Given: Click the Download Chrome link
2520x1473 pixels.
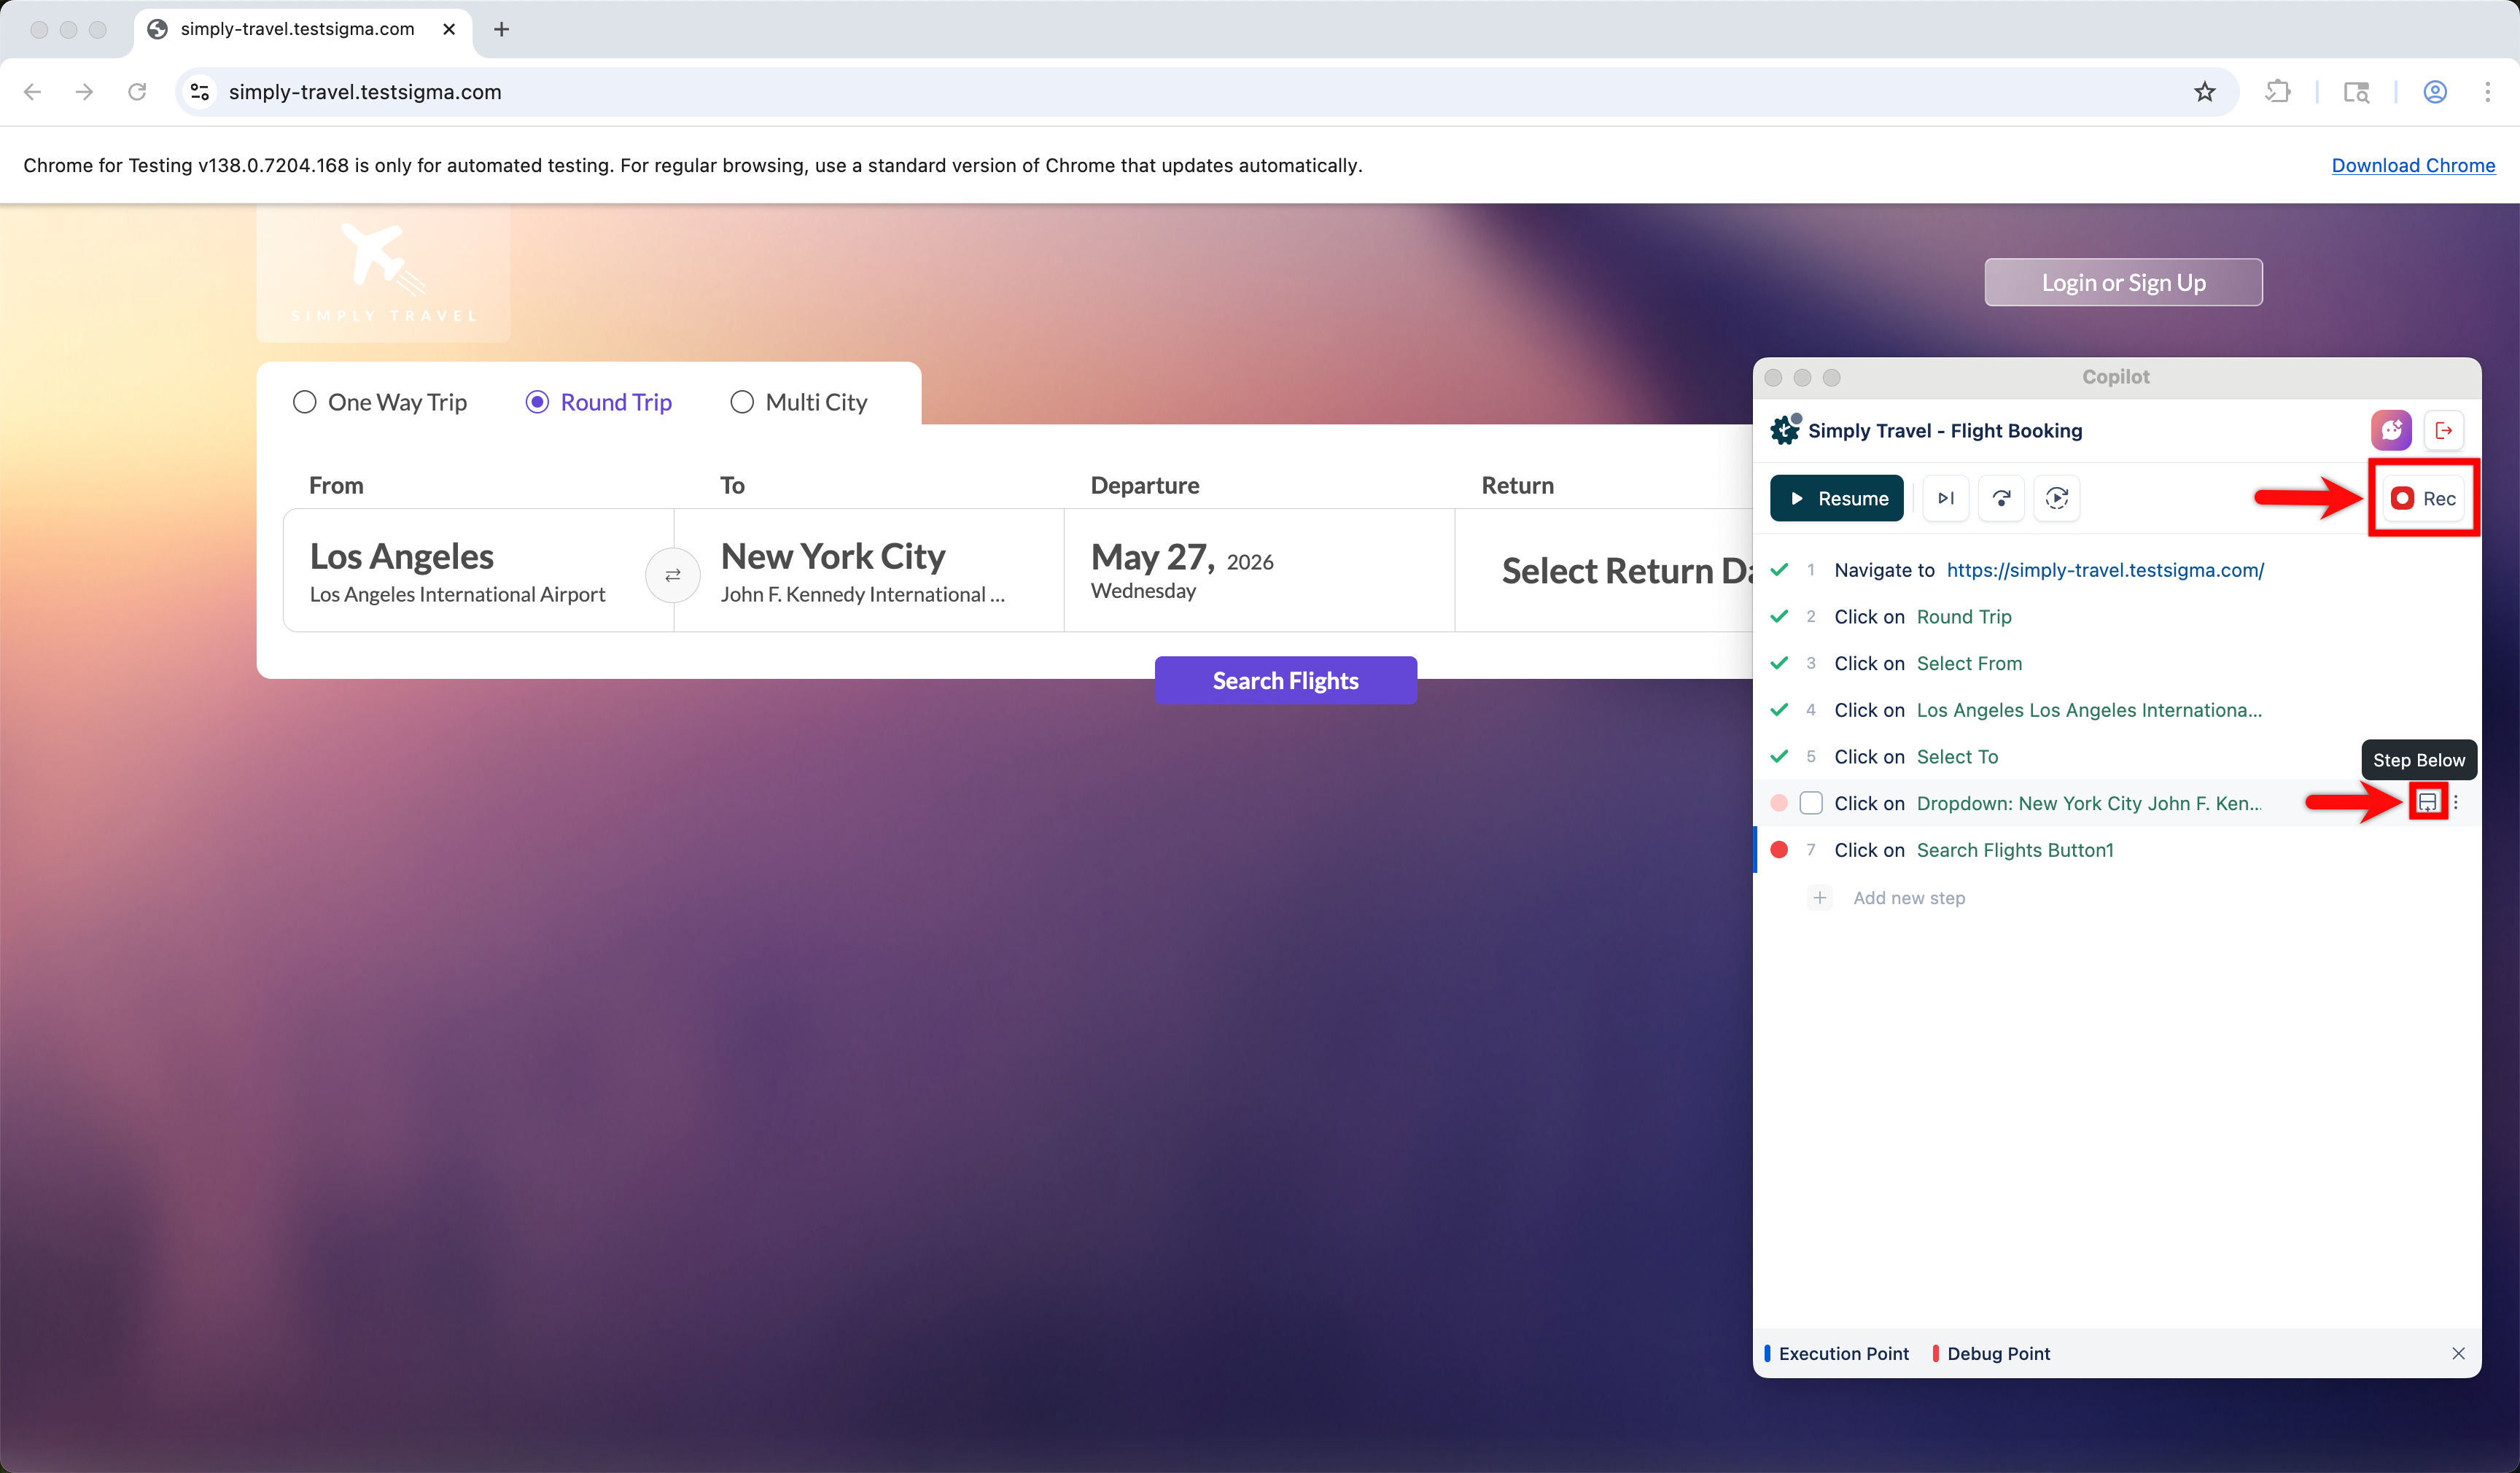Looking at the screenshot, I should click(2413, 165).
